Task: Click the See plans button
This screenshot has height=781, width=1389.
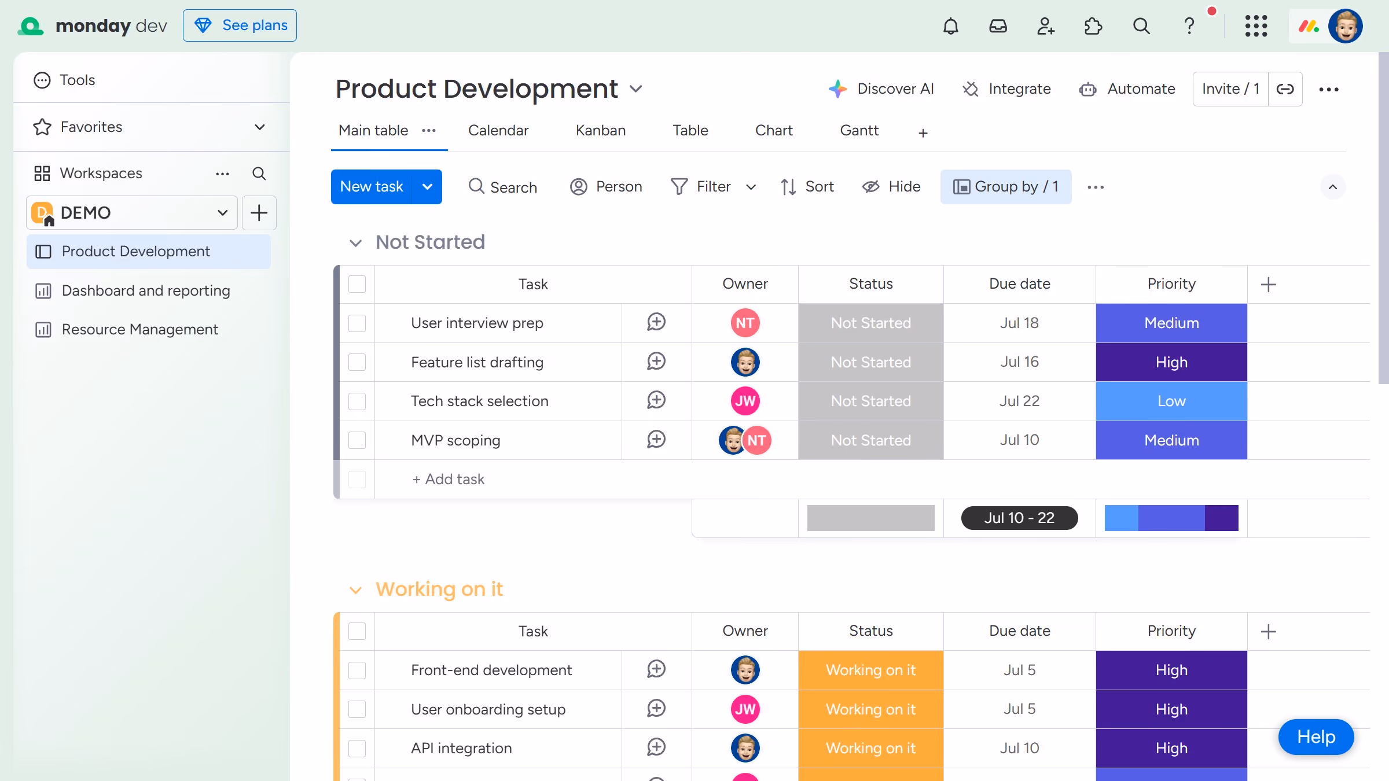Action: 240,25
